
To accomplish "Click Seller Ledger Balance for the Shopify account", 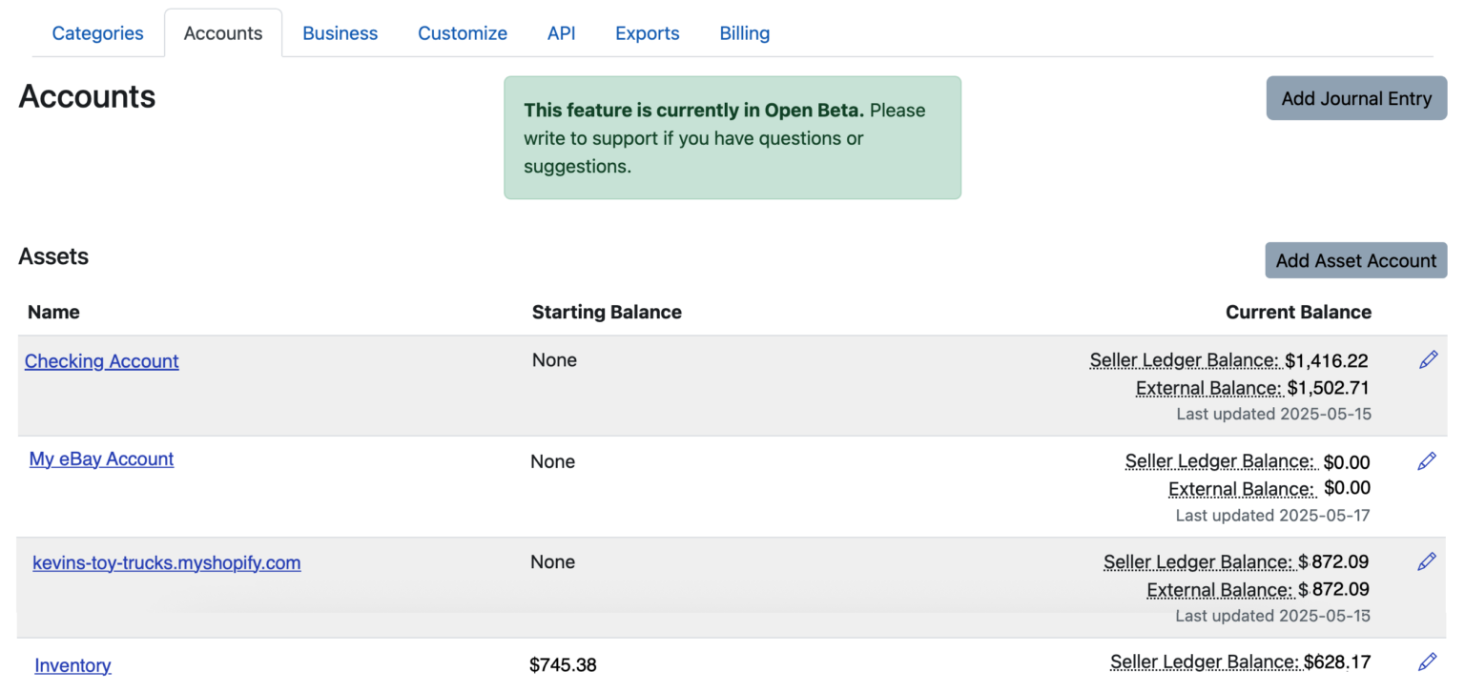I will (x=1198, y=562).
